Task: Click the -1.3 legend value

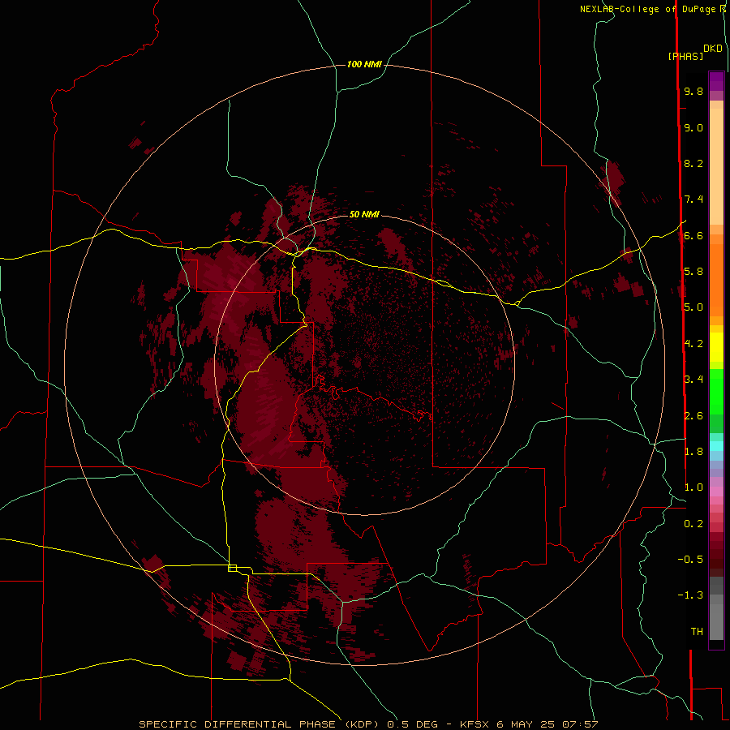Action: click(690, 595)
